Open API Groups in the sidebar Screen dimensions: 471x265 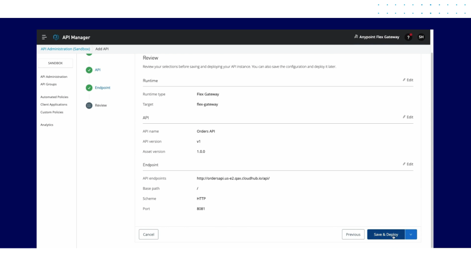pos(50,84)
